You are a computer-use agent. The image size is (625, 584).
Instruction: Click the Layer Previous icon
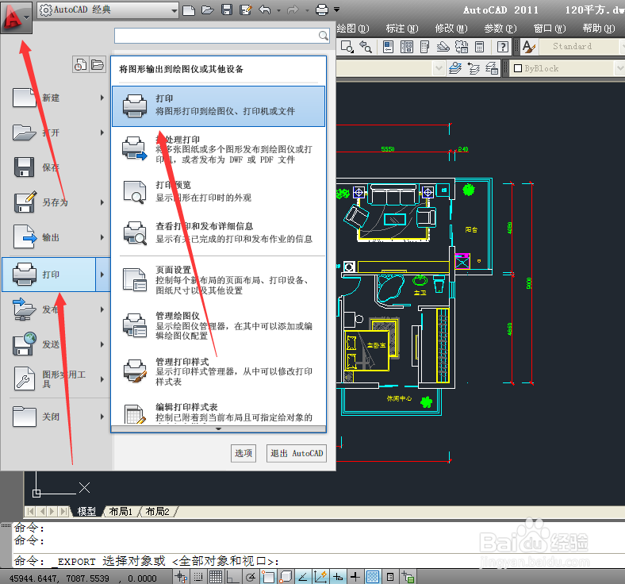coord(474,68)
